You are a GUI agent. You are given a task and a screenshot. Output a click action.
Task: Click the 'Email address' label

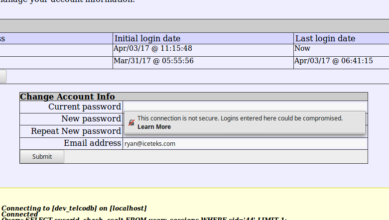point(92,143)
